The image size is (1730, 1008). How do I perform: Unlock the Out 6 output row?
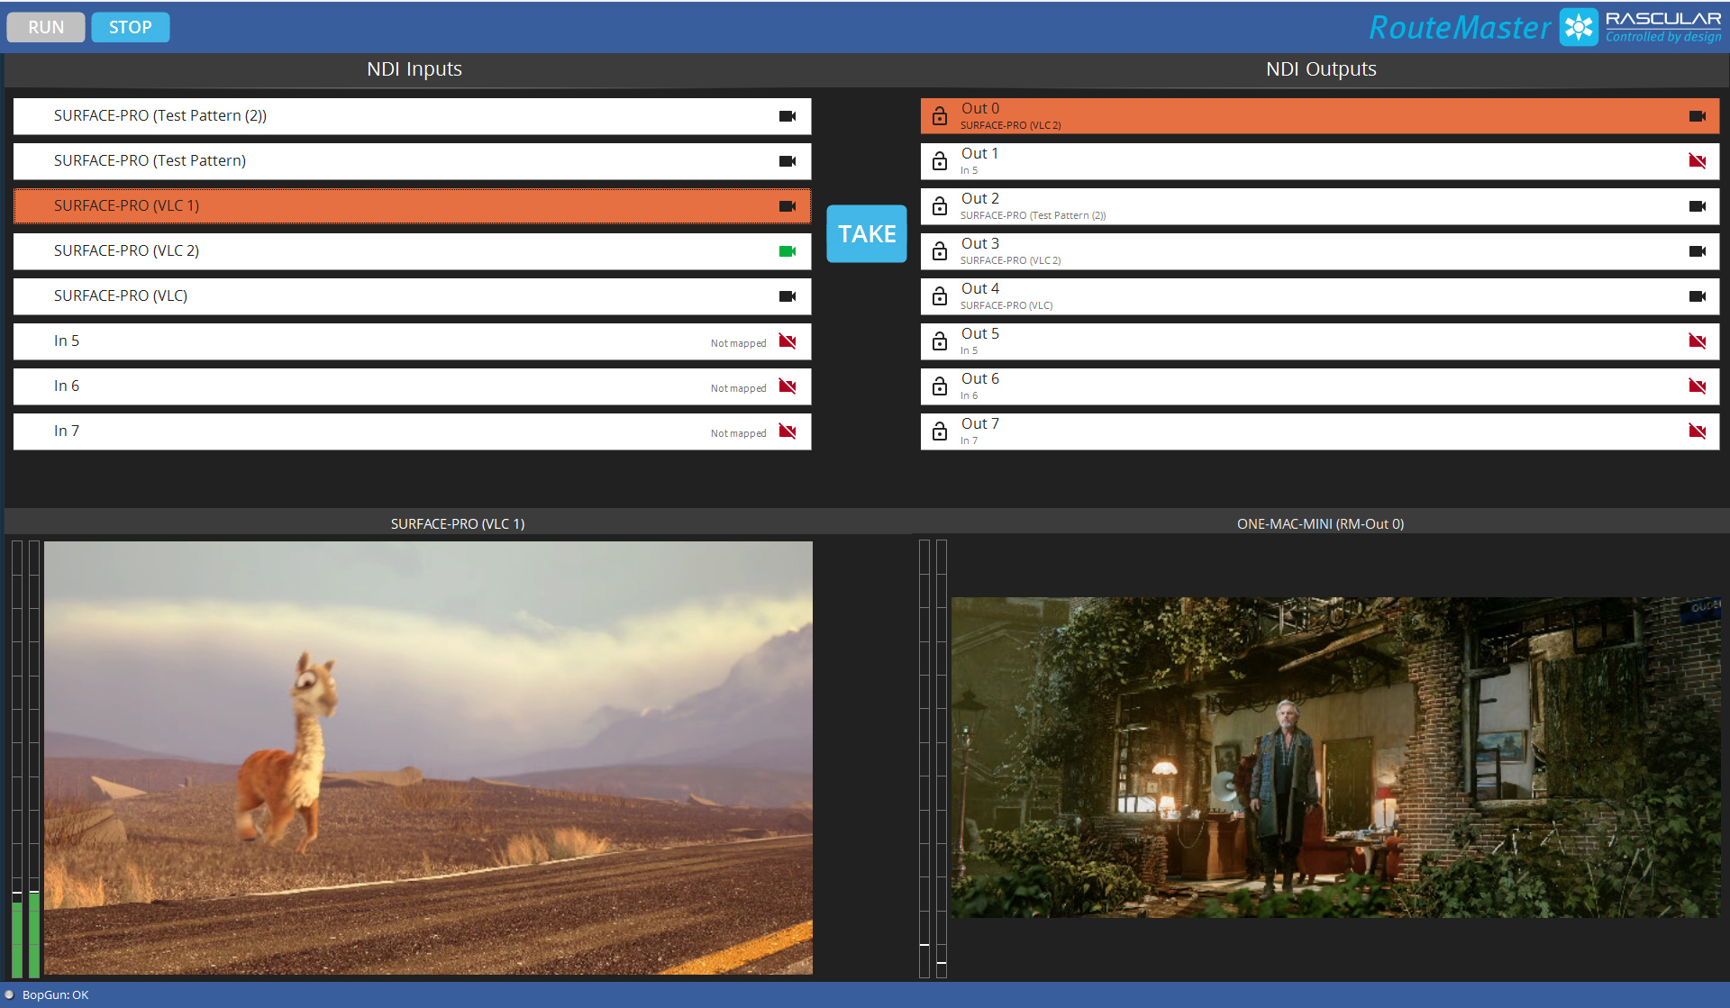click(940, 386)
